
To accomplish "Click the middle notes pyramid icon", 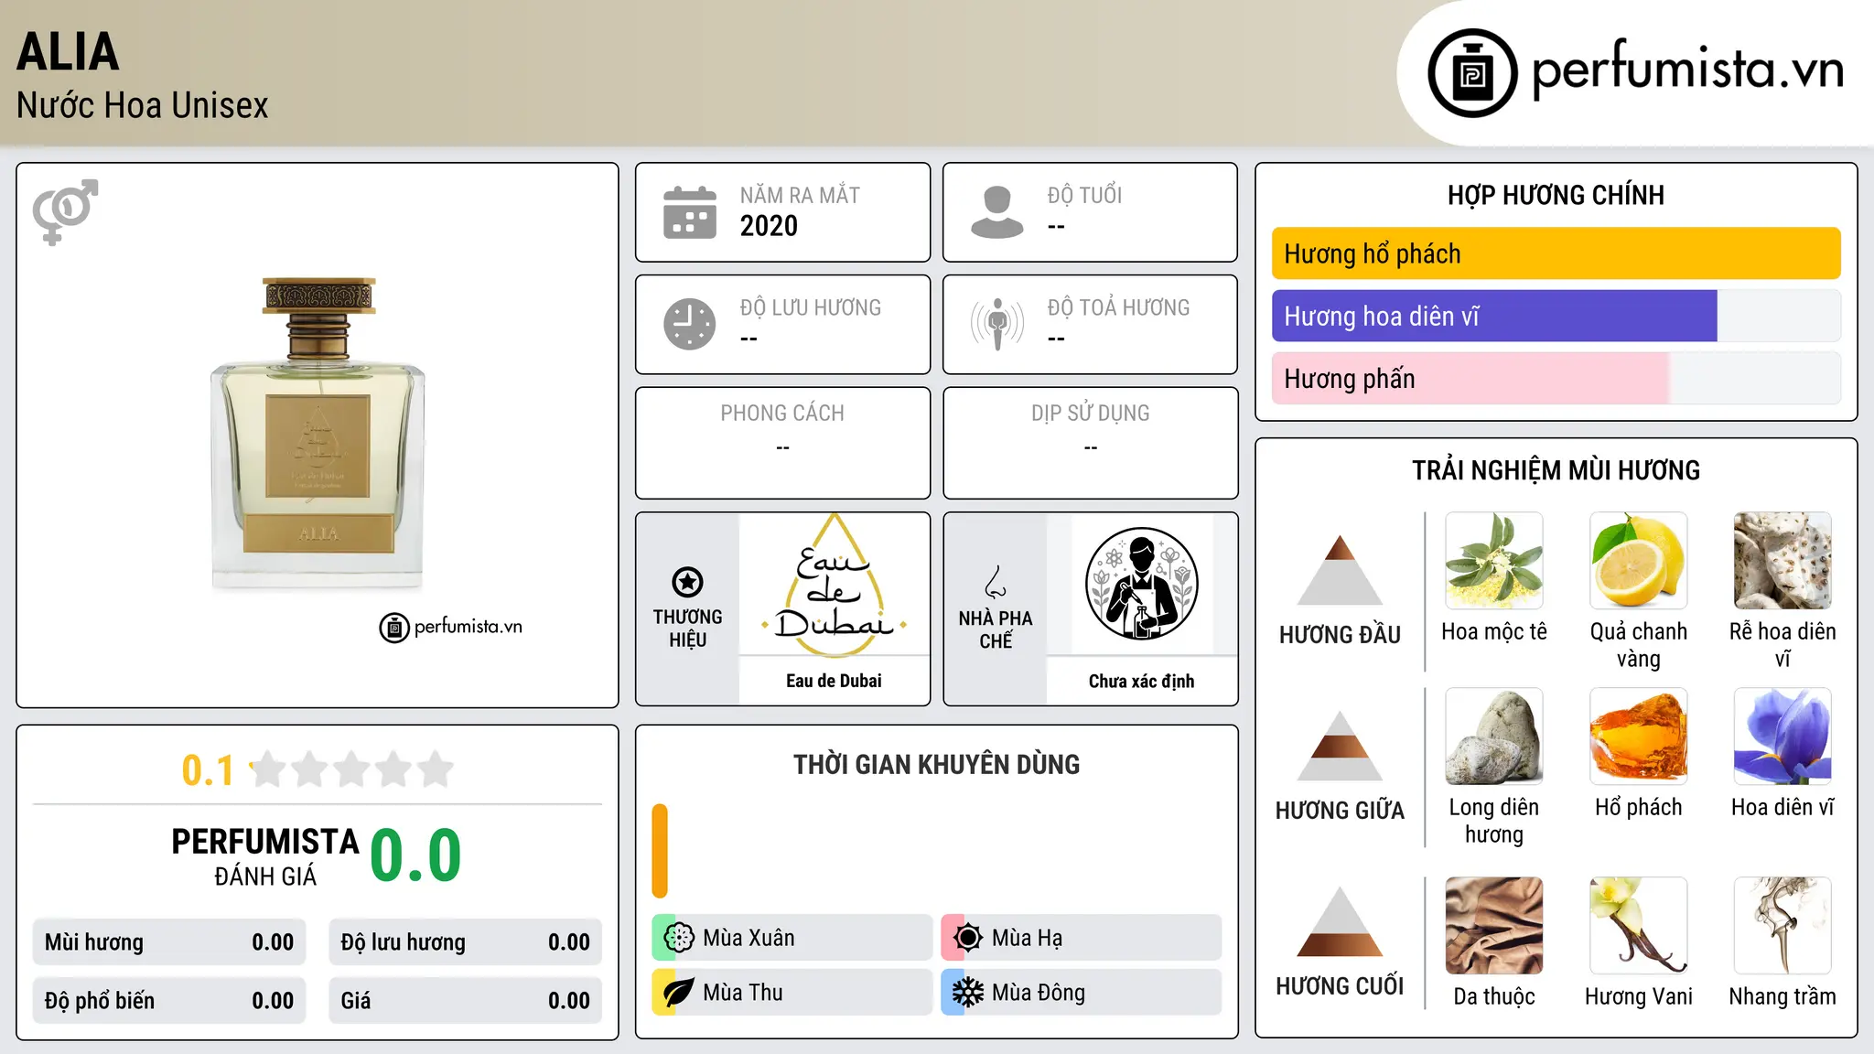I will 1340,745.
